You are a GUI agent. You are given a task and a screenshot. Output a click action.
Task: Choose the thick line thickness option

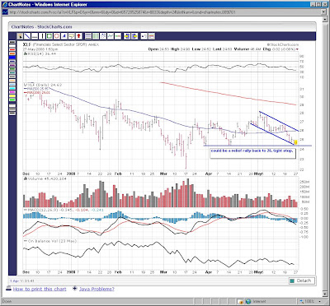[x=12, y=114]
